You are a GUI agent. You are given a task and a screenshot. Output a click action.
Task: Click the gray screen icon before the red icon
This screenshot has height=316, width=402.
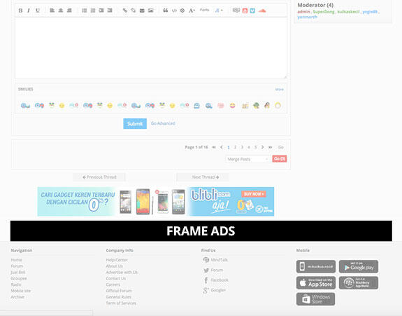click(236, 11)
